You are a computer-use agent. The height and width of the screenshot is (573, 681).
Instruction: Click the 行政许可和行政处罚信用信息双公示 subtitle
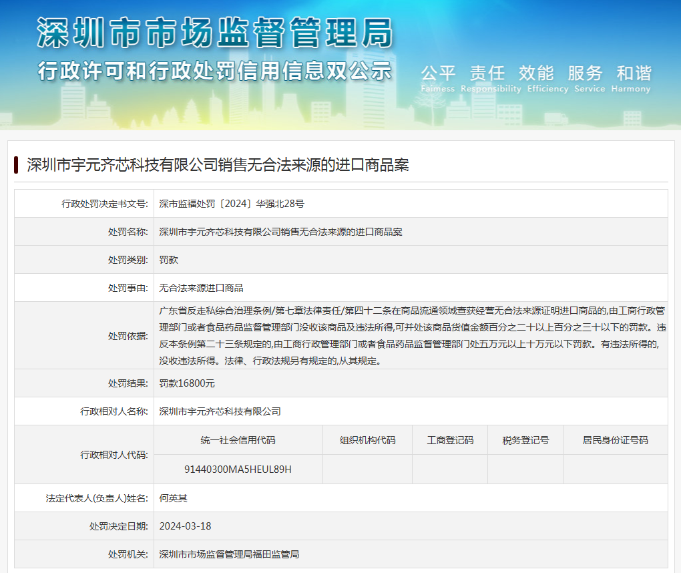pos(215,71)
